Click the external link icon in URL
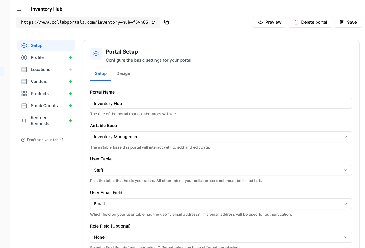This screenshot has height=248, width=365. point(153,22)
